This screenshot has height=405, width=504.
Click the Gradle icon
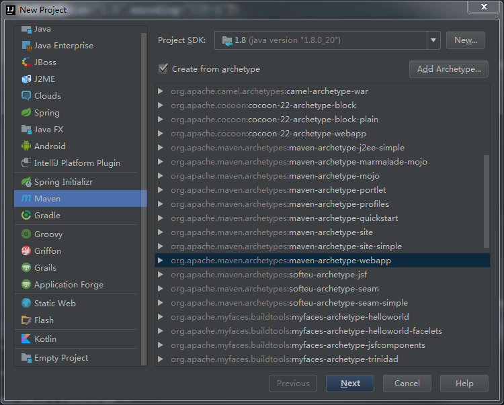point(26,215)
